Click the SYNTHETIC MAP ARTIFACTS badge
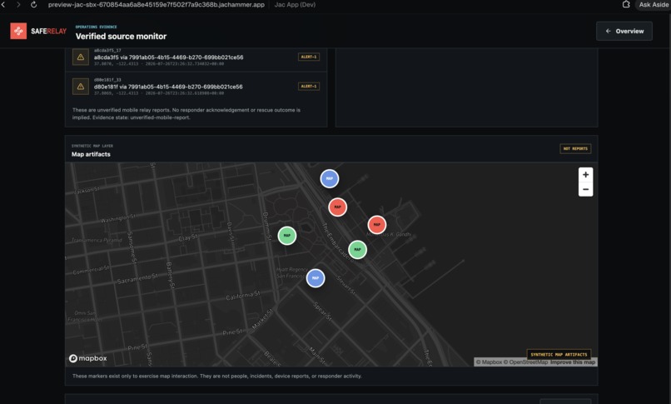The width and height of the screenshot is (671, 404). click(x=559, y=354)
